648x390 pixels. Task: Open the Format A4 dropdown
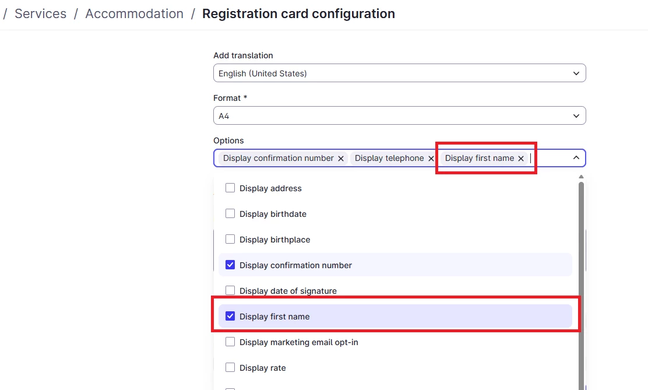point(399,116)
